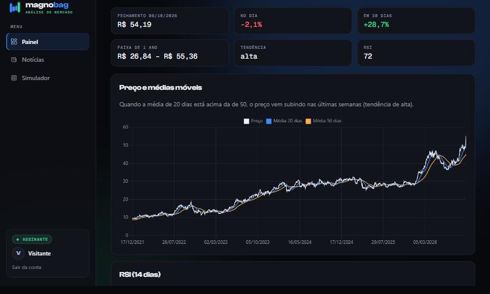The width and height of the screenshot is (490, 294).
Task: Click the ASSINANTE badge
Action: [x=32, y=239]
